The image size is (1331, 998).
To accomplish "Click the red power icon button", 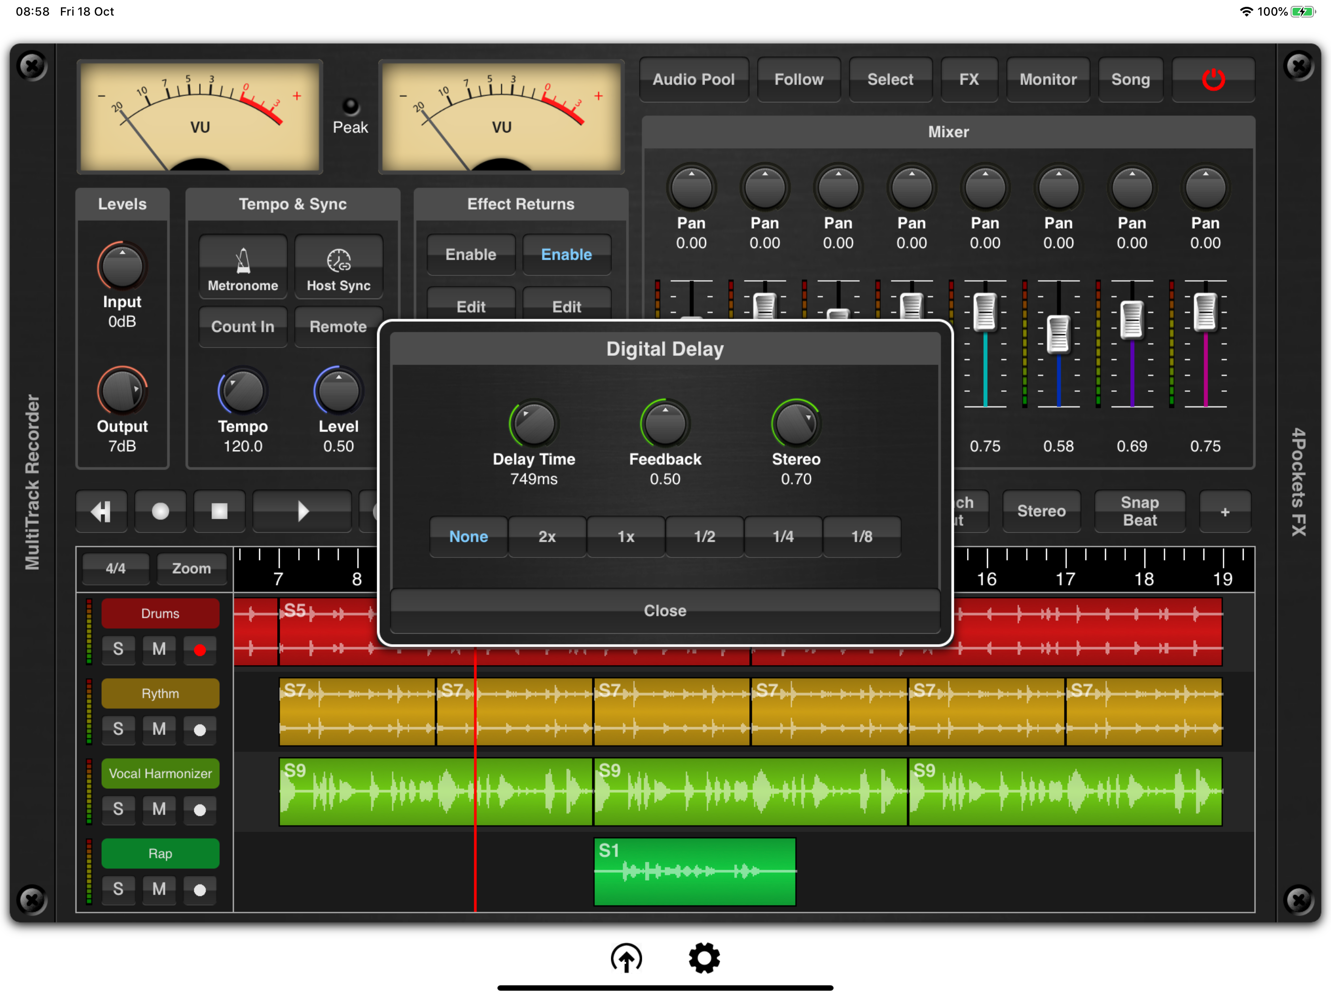I will tap(1213, 79).
